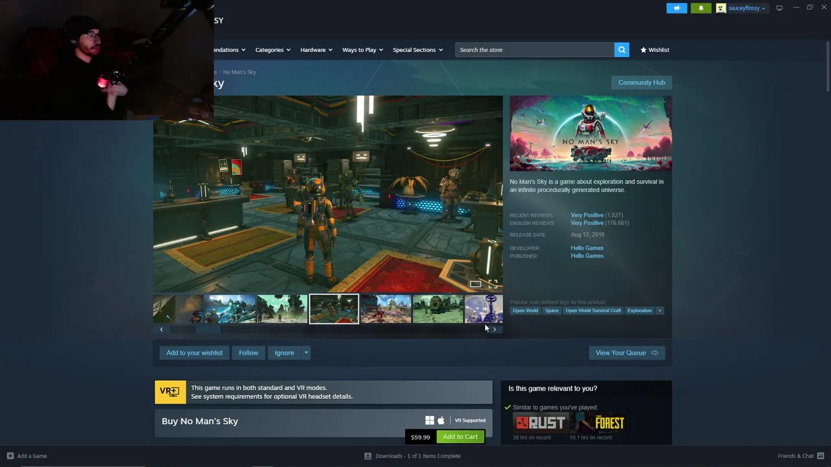831x467 pixels.
Task: Select the teal planet landscape thumbnail
Action: 282,309
